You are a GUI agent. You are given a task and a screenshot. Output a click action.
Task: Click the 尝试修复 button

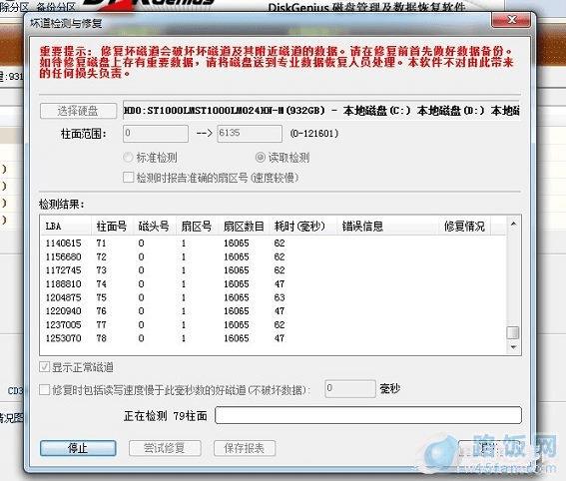[165, 448]
